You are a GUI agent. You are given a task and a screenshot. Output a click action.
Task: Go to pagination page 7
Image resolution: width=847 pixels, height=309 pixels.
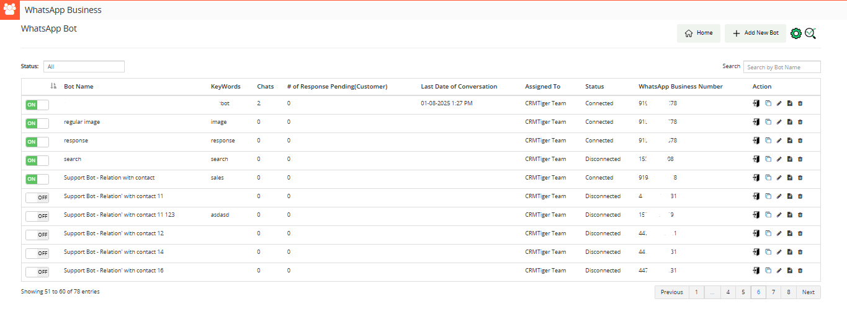pos(773,292)
